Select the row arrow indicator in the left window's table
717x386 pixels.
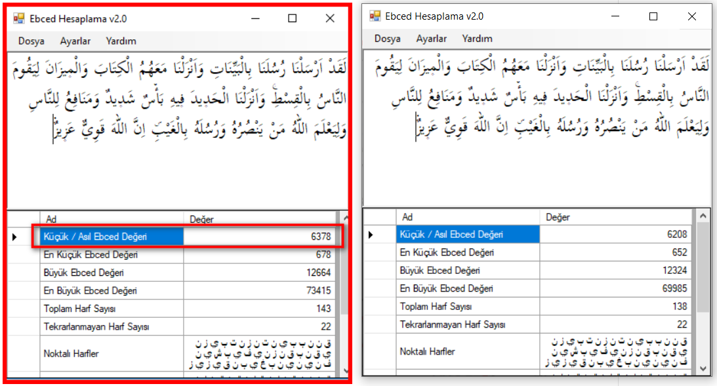(x=14, y=237)
